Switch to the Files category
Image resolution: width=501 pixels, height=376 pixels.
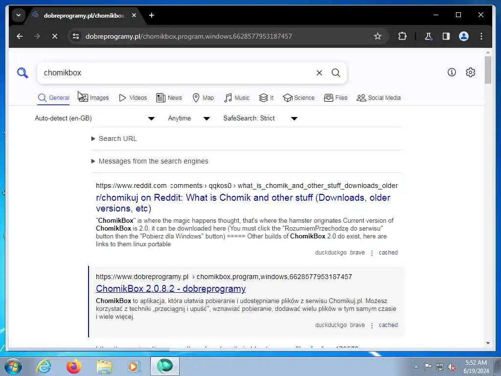336,98
